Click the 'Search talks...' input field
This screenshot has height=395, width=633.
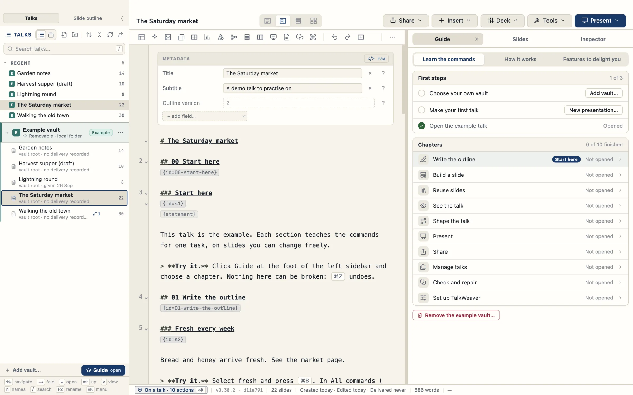coord(64,49)
